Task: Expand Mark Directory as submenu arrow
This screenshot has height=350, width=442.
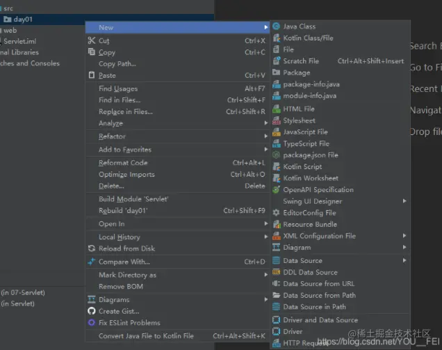Action: (265, 275)
